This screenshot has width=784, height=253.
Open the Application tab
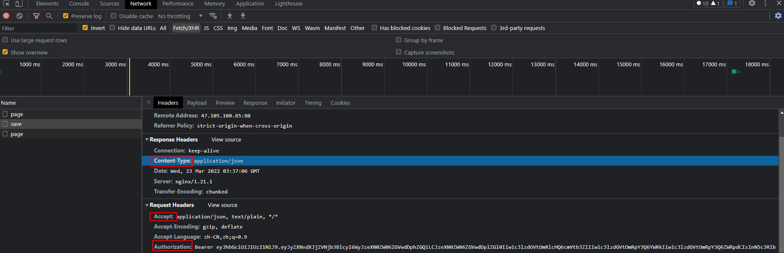(250, 3)
